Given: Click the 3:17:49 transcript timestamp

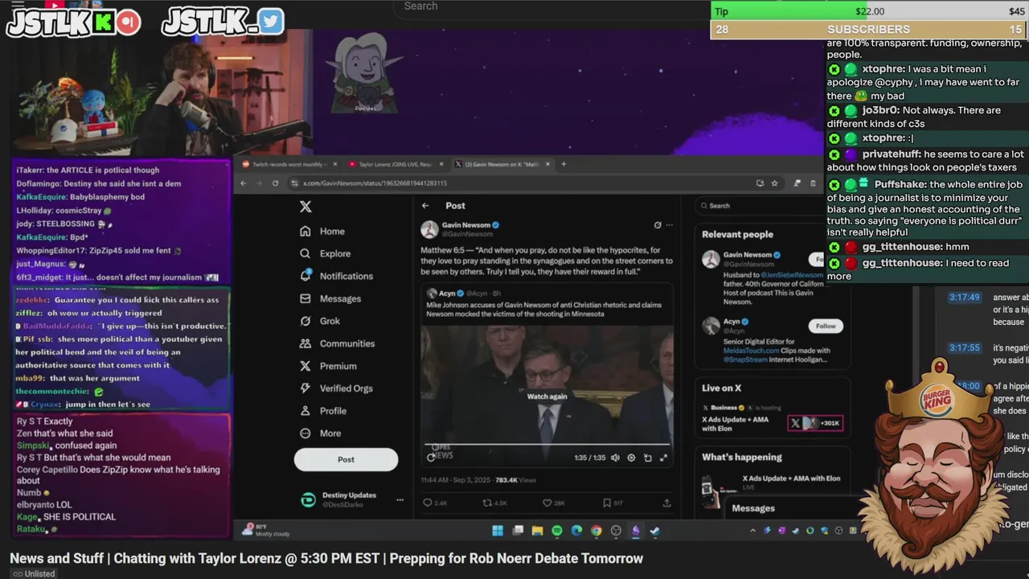Looking at the screenshot, I should pos(964,298).
